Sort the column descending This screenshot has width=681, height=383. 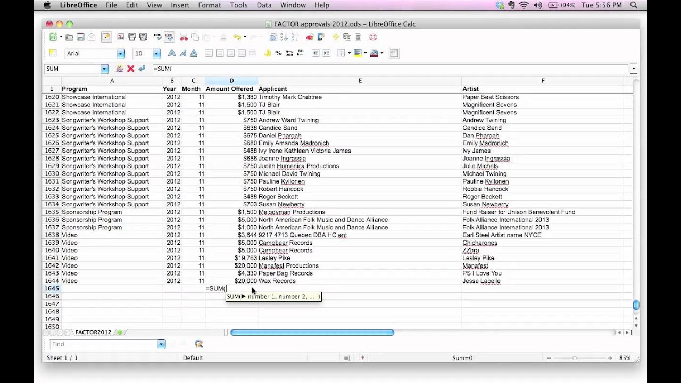(x=295, y=37)
